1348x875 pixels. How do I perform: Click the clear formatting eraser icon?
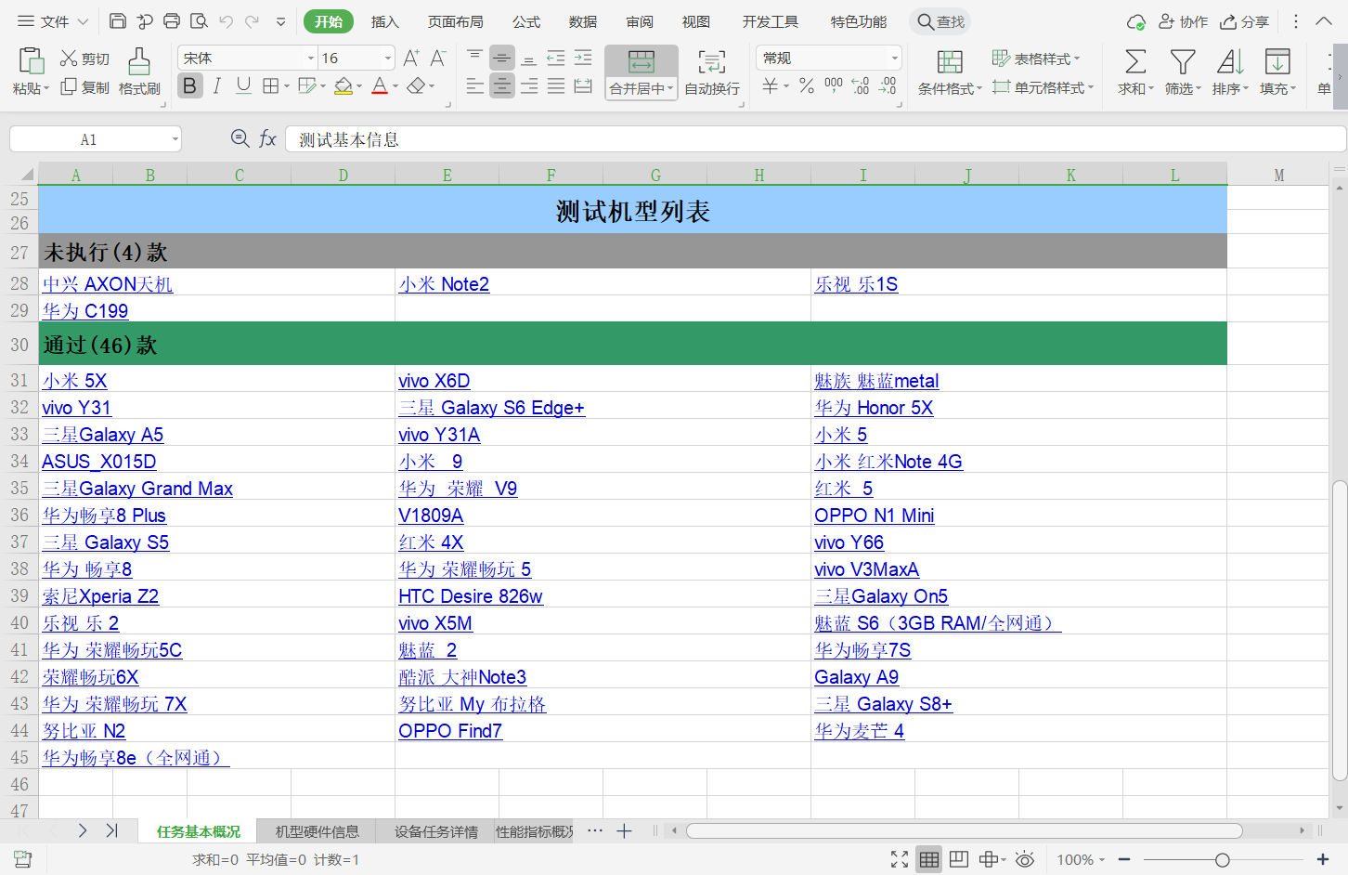point(416,86)
